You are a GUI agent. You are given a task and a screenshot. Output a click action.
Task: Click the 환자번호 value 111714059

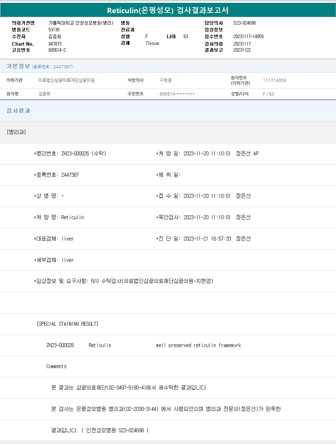point(274,80)
